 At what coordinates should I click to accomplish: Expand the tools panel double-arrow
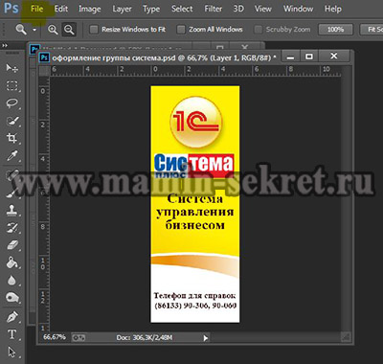pyautogui.click(x=5, y=46)
